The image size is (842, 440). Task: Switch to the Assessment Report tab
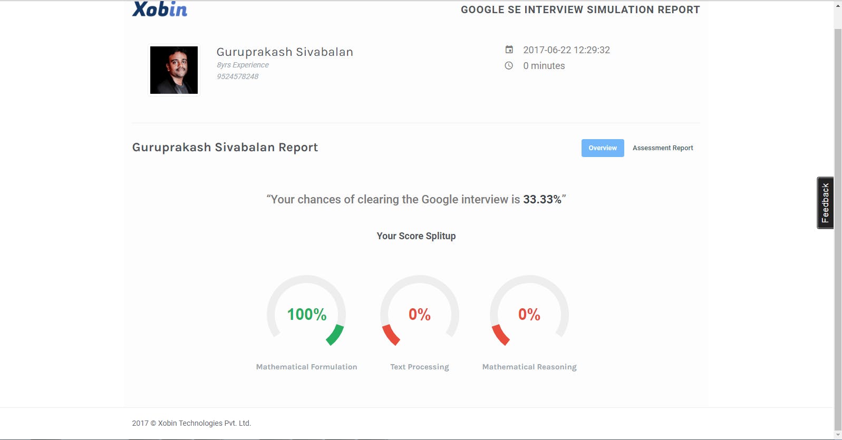[x=663, y=148]
